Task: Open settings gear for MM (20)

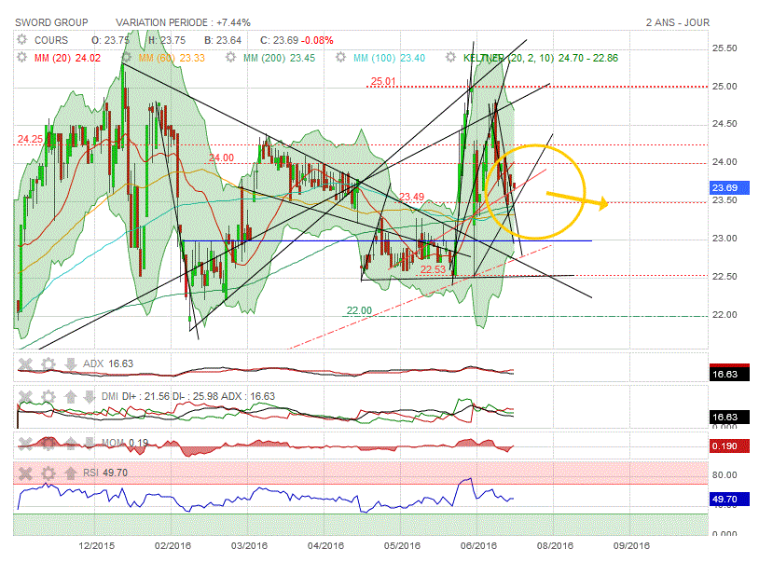Action: tap(21, 58)
